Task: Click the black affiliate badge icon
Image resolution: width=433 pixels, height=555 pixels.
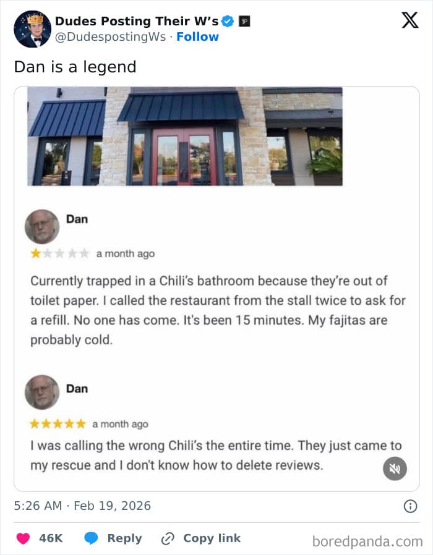Action: (244, 22)
